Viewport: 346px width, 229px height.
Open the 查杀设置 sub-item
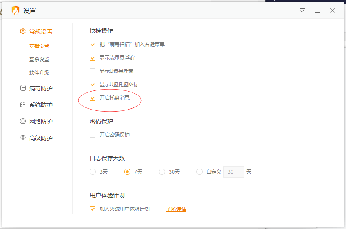(39, 59)
